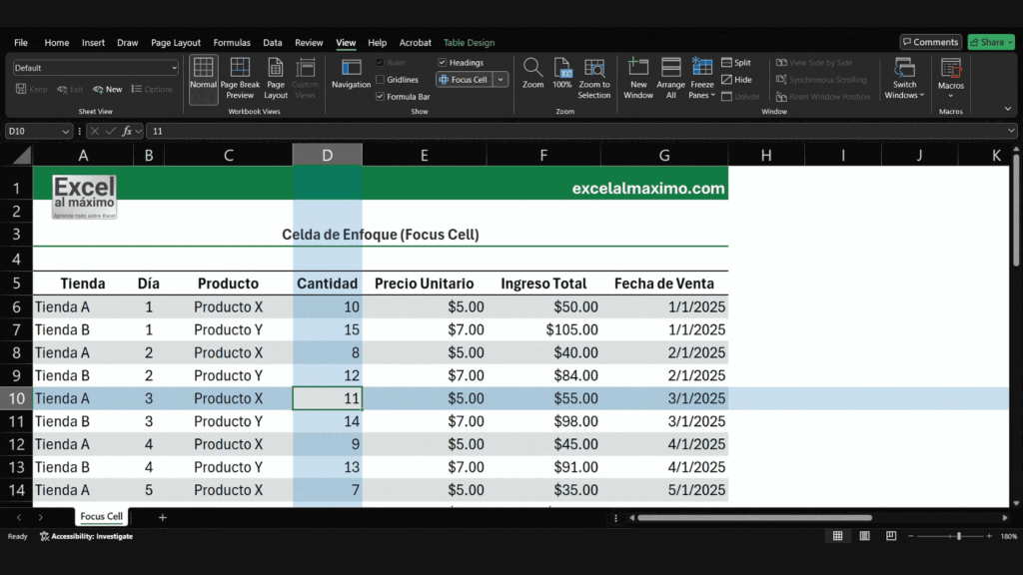Open the Focus Cell dropdown arrow

coord(501,80)
